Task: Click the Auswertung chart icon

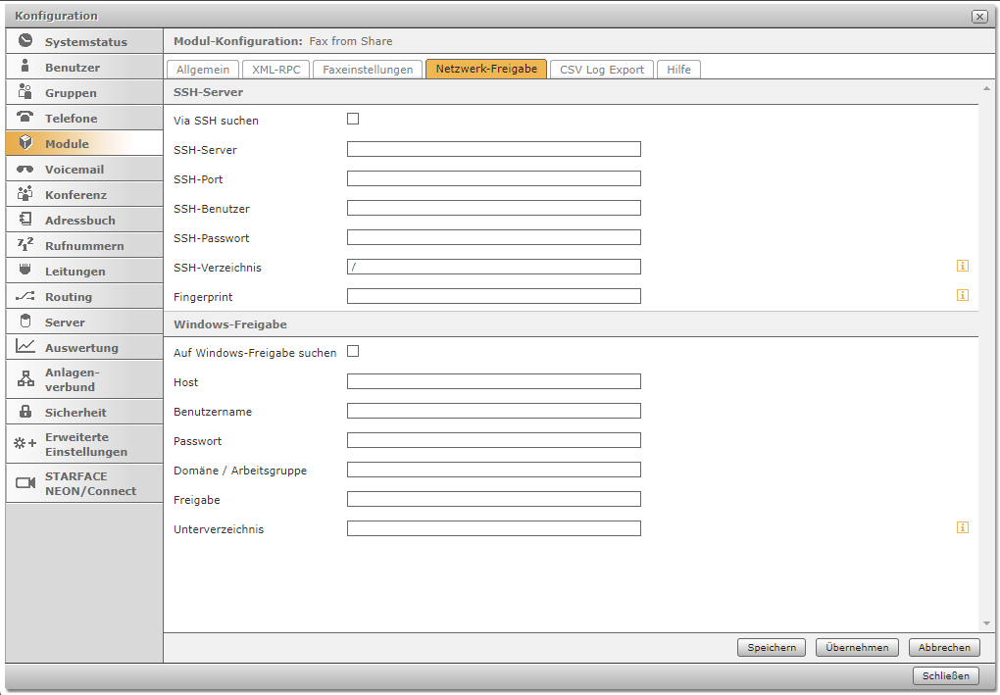Action: (25, 347)
